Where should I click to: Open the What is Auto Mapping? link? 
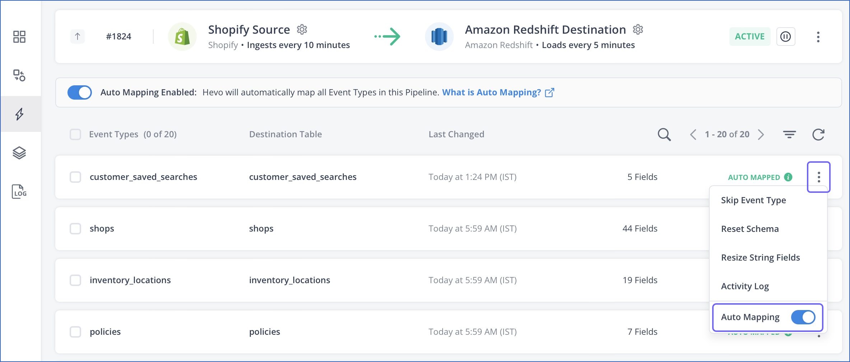pyautogui.click(x=491, y=92)
